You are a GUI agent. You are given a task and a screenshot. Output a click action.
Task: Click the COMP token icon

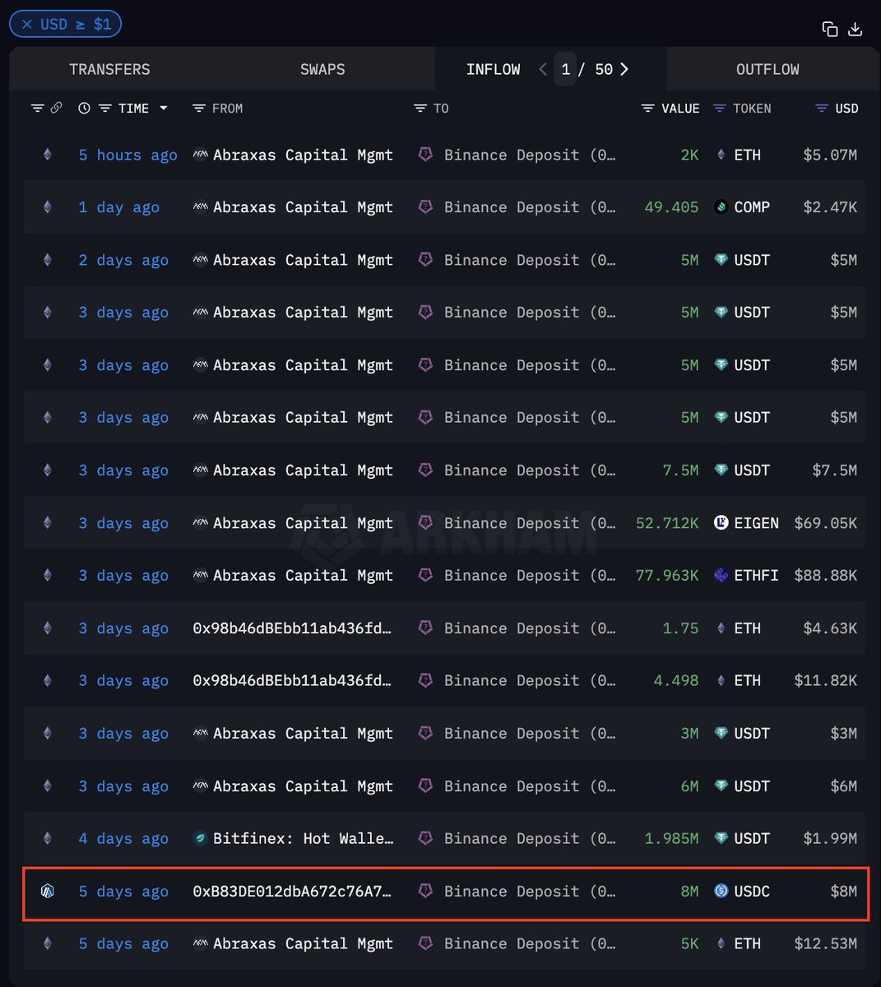721,207
